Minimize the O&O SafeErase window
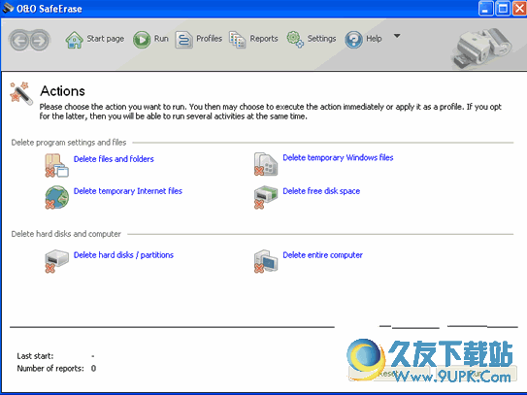Image resolution: width=527 pixels, height=395 pixels. point(485,9)
